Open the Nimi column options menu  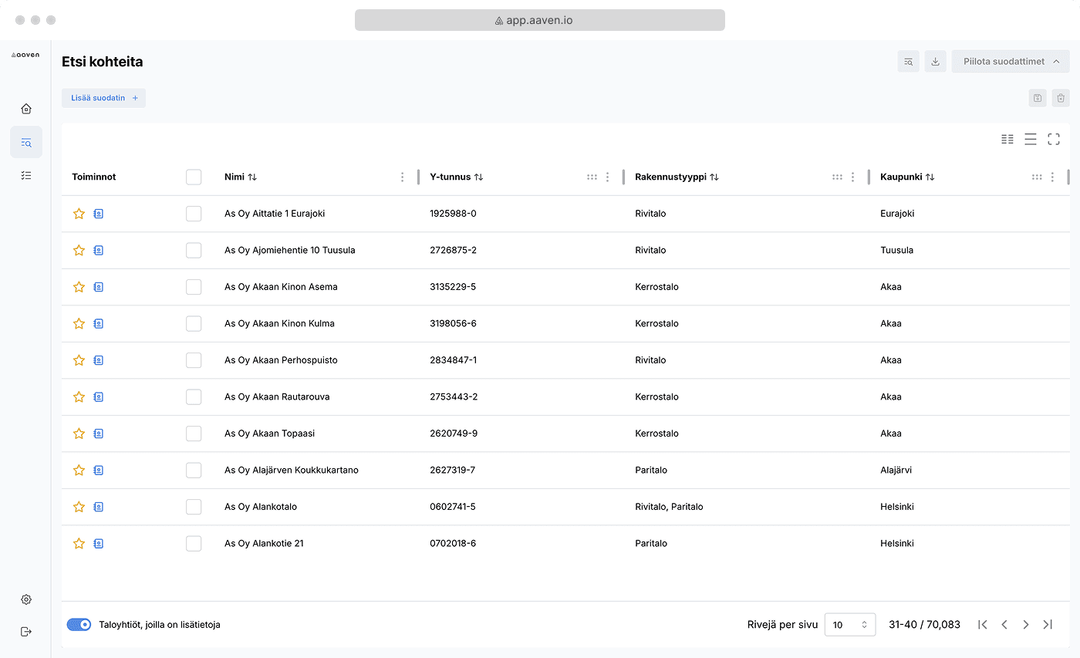point(402,177)
